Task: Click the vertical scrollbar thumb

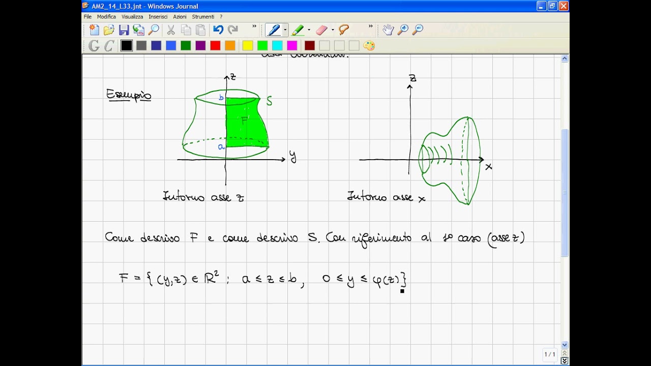Action: coord(565,193)
